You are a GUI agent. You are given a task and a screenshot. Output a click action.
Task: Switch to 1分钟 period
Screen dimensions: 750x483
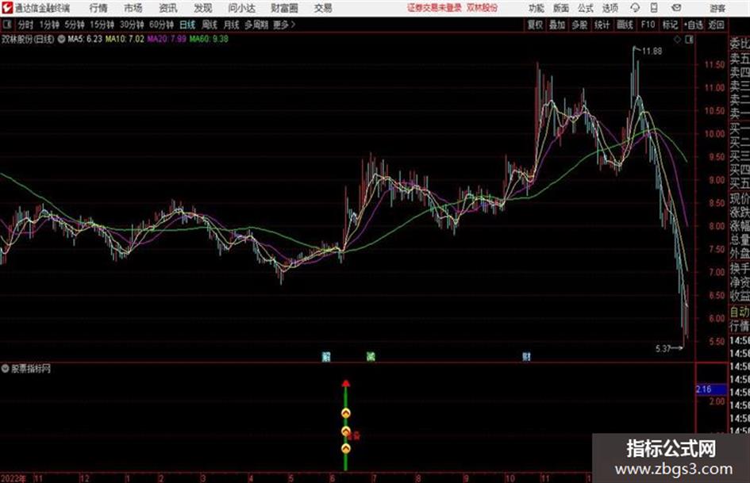tap(48, 25)
